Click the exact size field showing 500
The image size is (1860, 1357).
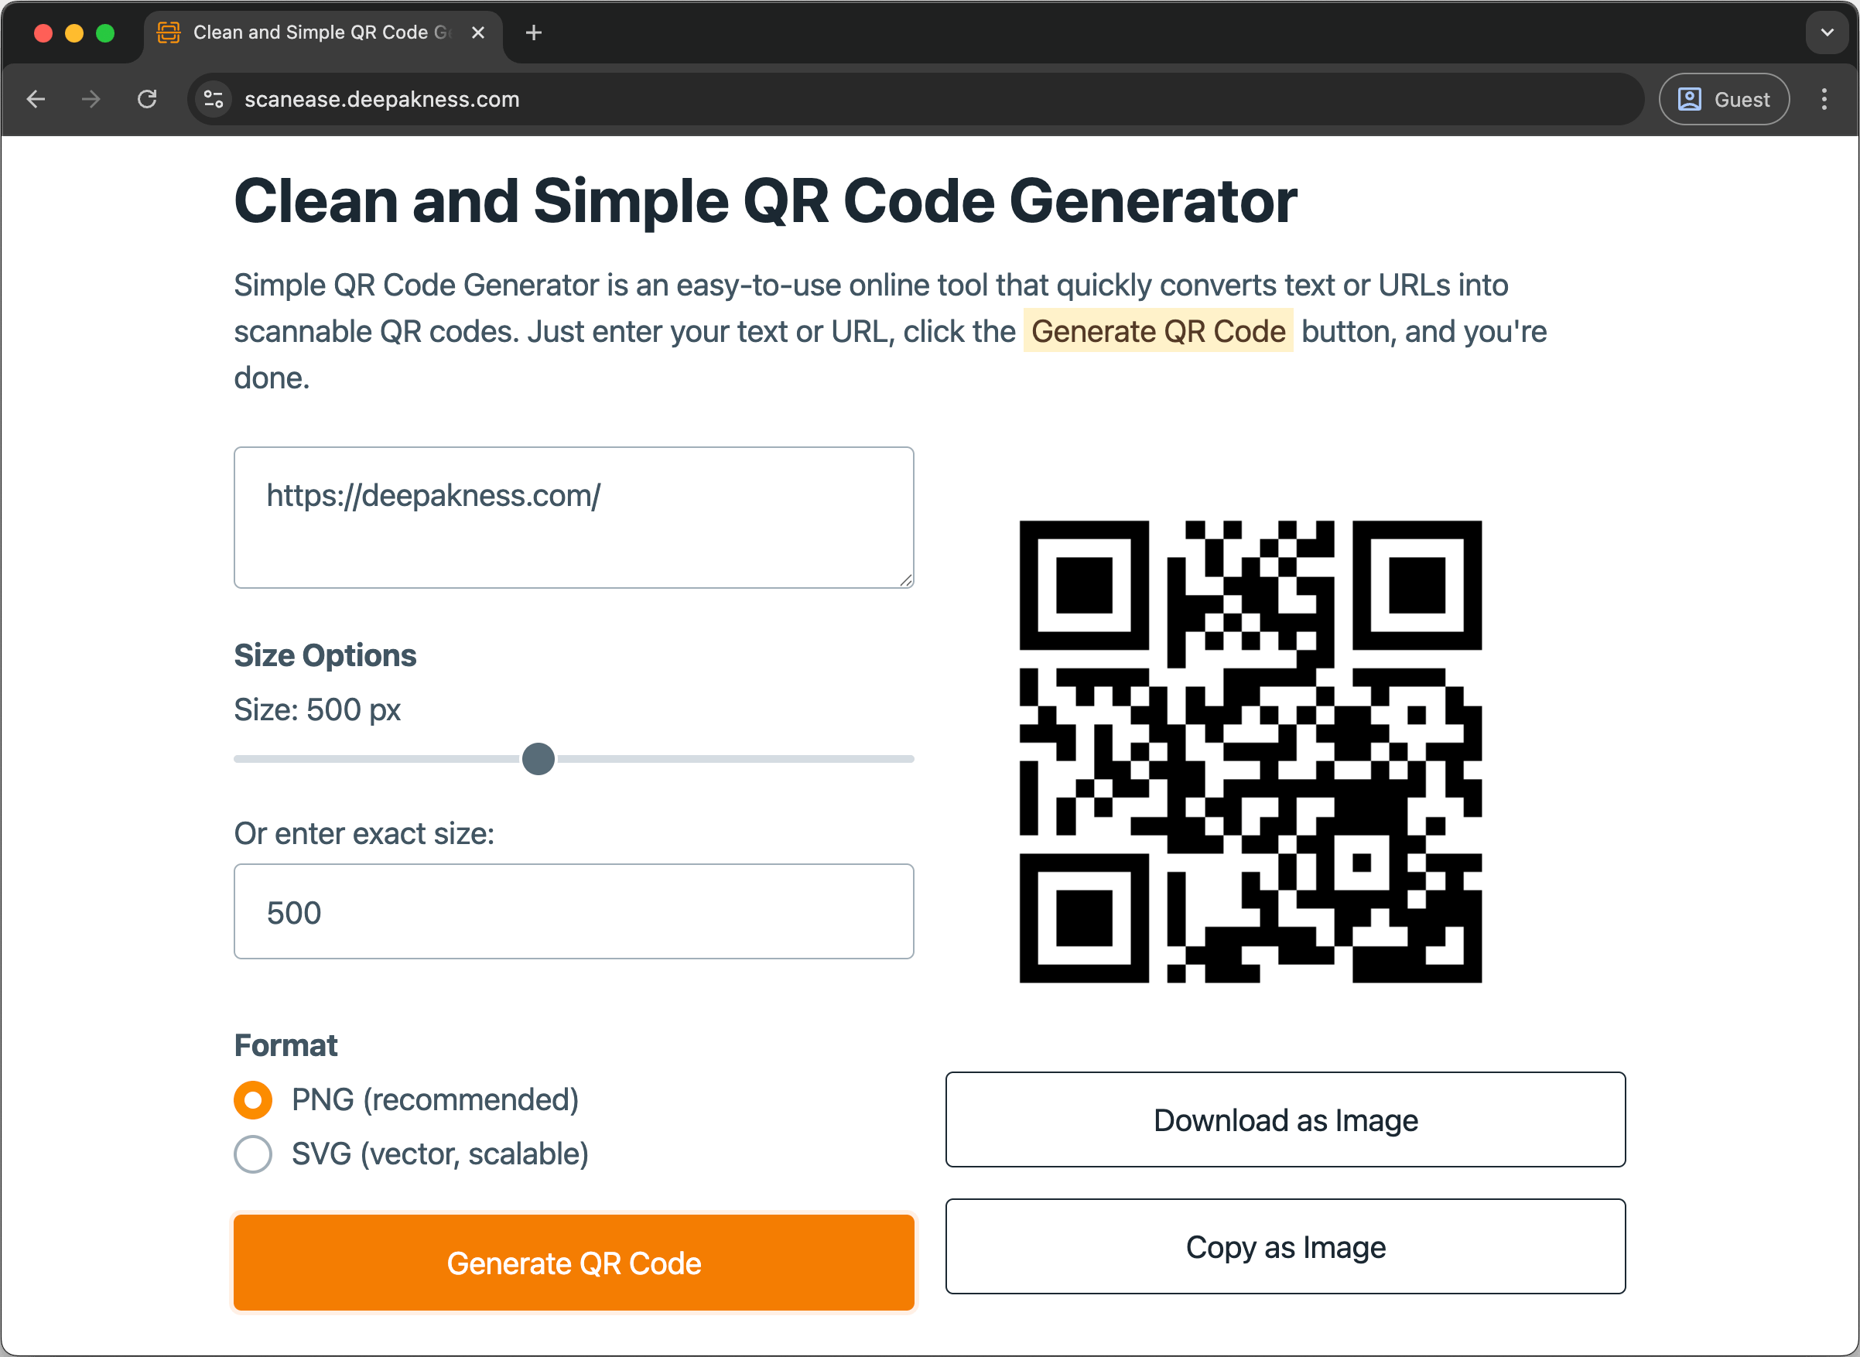point(573,911)
